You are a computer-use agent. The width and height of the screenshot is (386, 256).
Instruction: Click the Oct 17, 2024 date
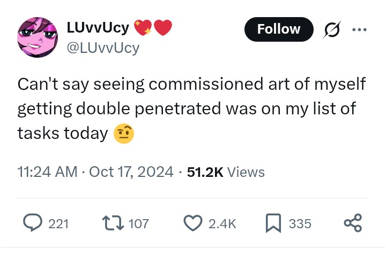(131, 172)
